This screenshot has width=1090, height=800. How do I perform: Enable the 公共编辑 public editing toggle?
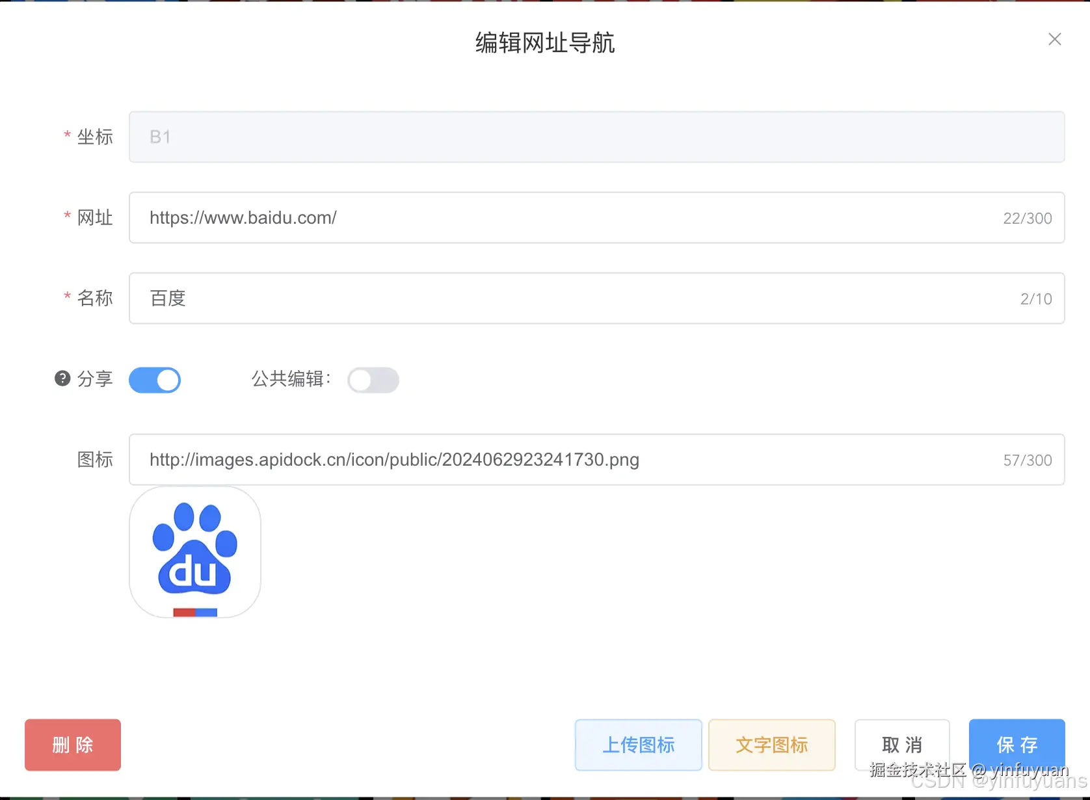point(373,380)
